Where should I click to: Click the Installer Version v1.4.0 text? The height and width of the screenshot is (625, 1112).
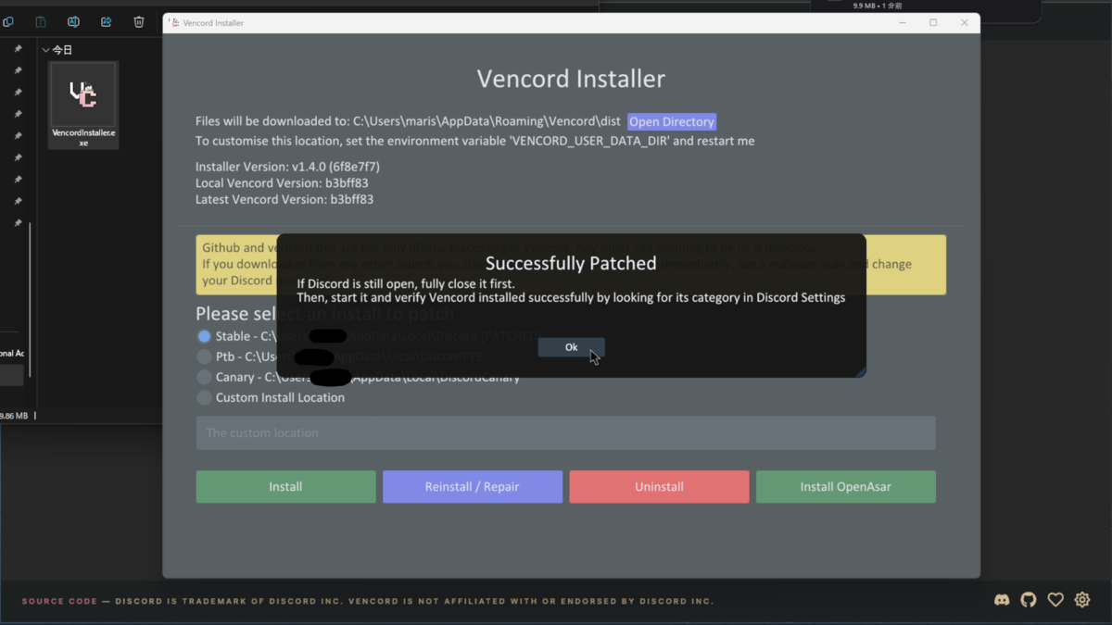[x=287, y=167]
